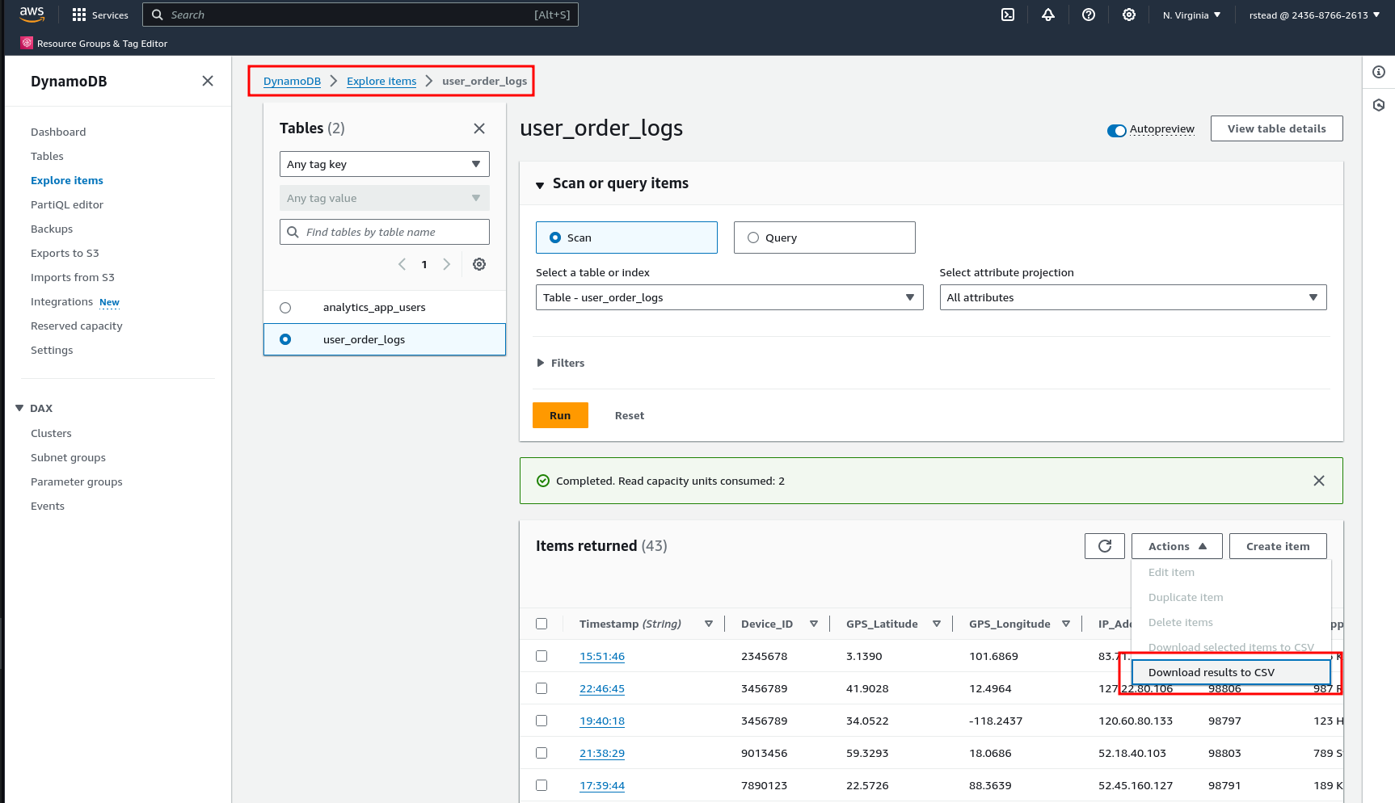Select the Query radio option
The image size is (1395, 803).
(753, 238)
